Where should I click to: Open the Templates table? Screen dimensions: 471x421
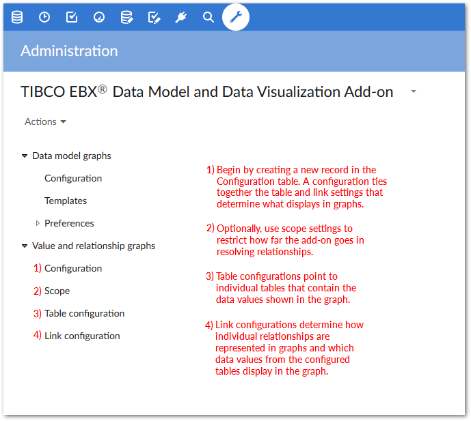coord(66,201)
